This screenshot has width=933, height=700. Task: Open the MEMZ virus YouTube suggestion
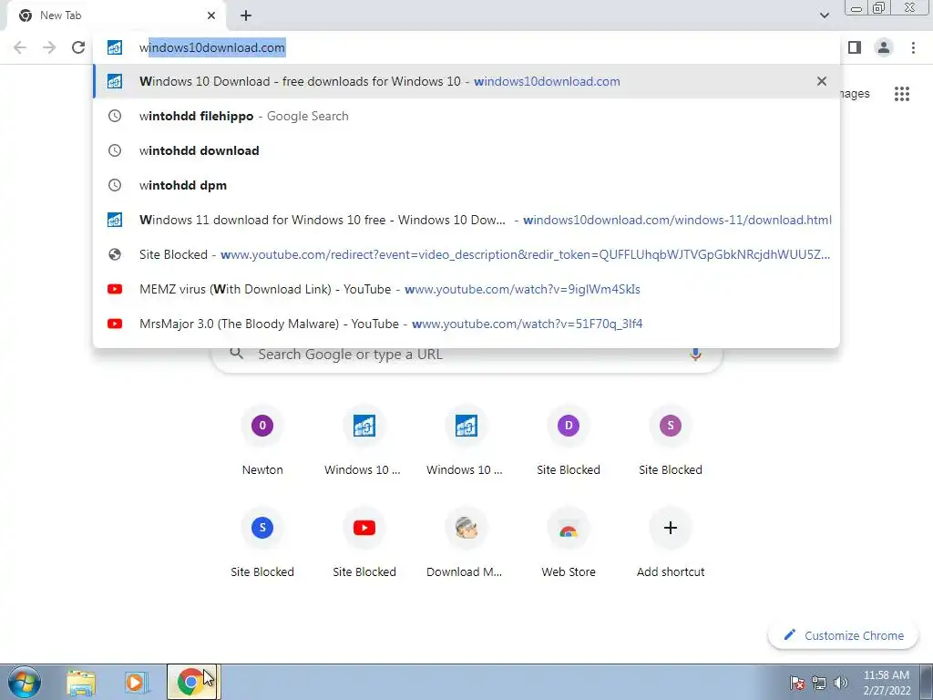(x=466, y=289)
